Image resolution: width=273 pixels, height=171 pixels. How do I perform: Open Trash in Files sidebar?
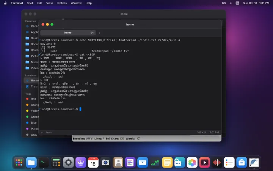31,86
